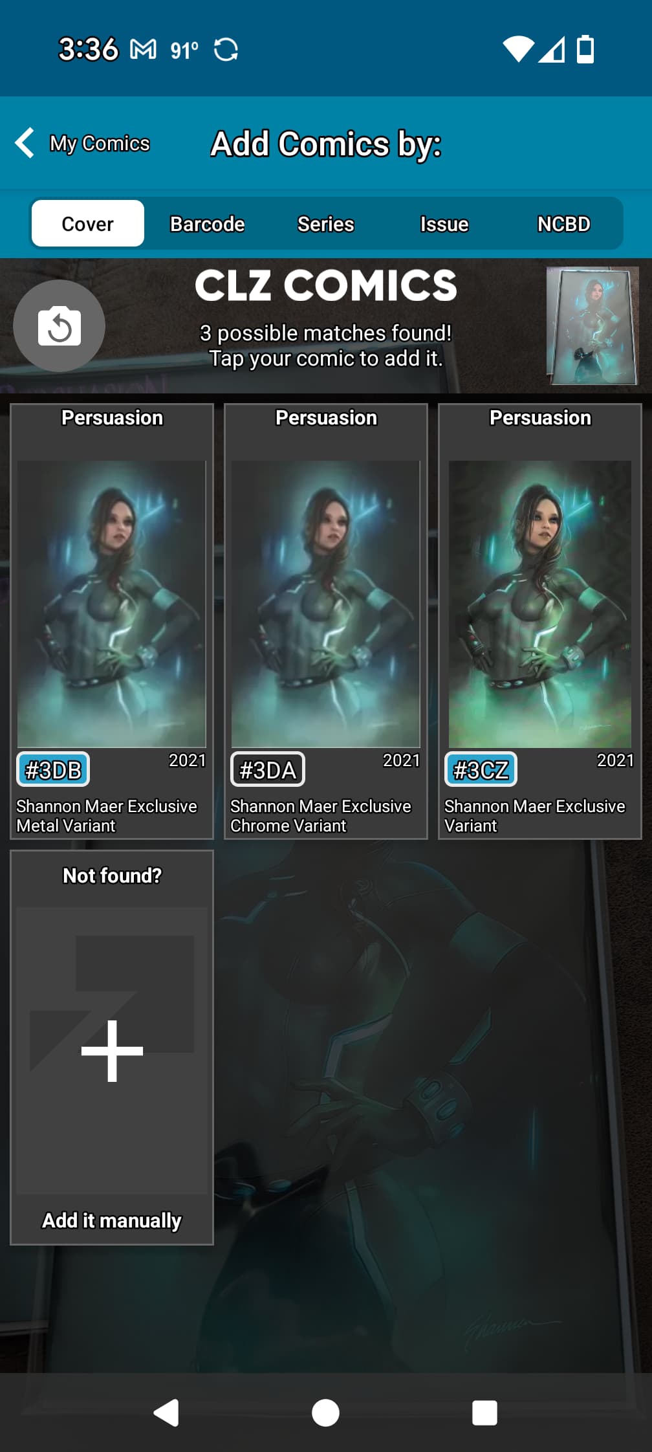This screenshot has height=1452, width=652.
Task: Open the NCBD tab
Action: point(563,224)
